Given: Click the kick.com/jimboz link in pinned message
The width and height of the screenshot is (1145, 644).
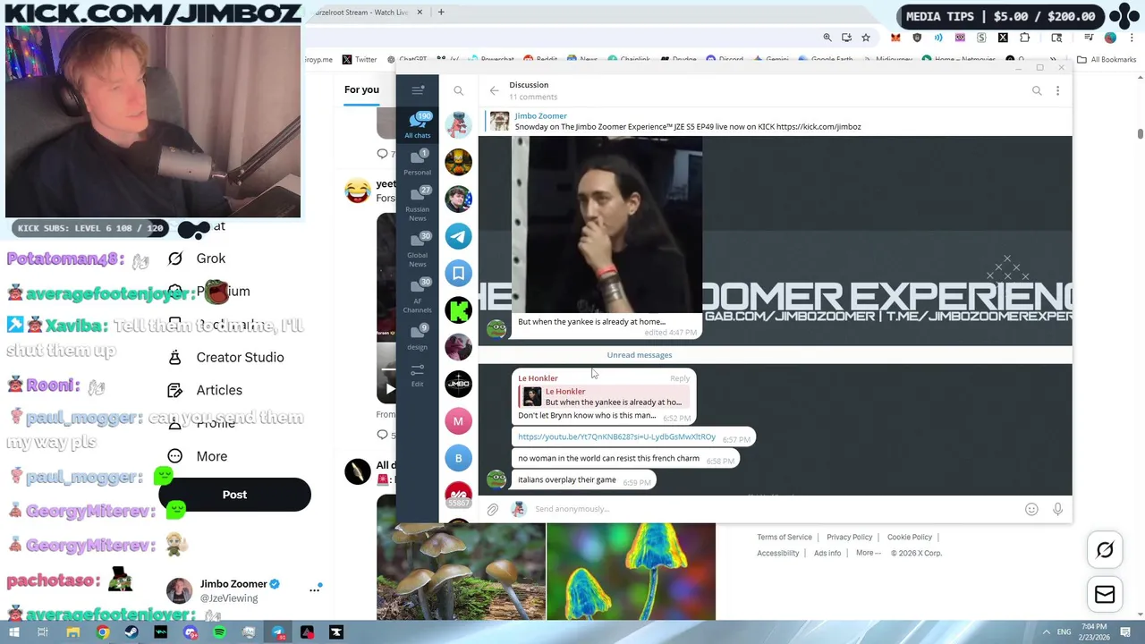Looking at the screenshot, I should pyautogui.click(x=818, y=127).
